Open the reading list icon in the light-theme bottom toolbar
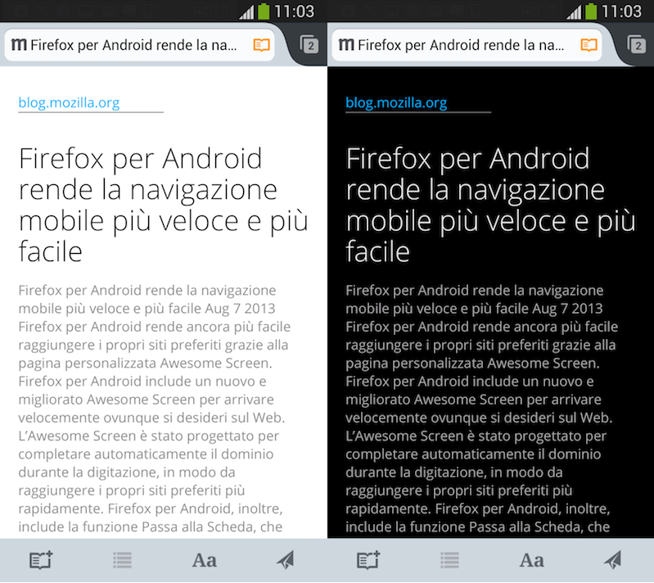This screenshot has height=583, width=654. click(x=123, y=560)
